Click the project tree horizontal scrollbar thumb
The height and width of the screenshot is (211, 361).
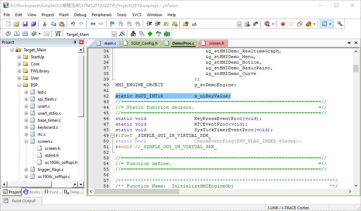30,184
